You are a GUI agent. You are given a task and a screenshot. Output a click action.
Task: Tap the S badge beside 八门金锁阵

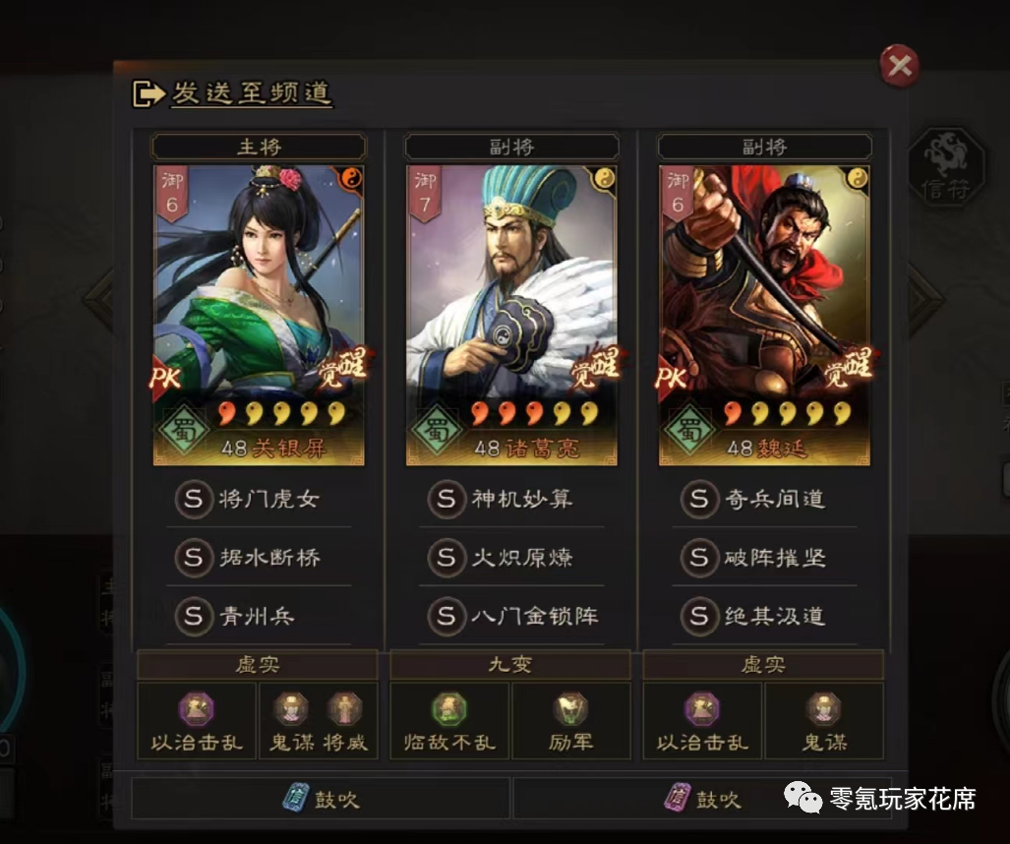point(447,616)
